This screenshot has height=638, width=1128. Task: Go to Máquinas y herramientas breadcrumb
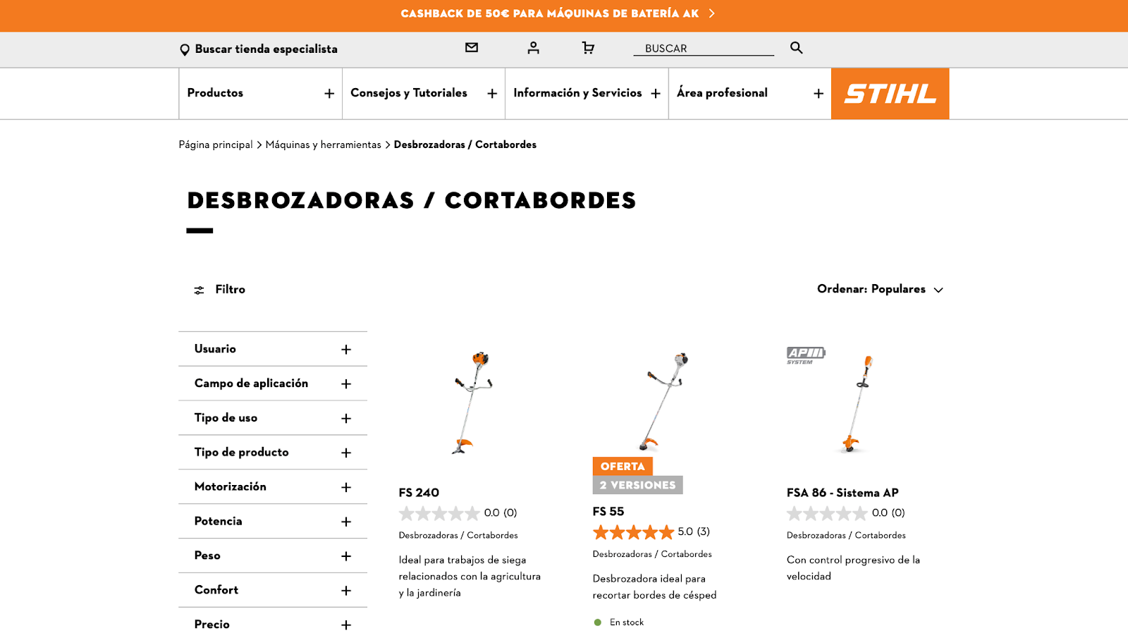tap(323, 145)
